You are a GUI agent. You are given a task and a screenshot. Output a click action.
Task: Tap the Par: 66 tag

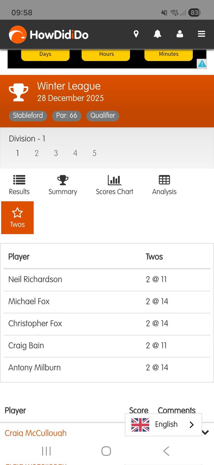pyautogui.click(x=66, y=115)
